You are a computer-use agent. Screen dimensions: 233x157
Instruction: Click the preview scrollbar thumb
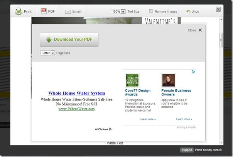pyautogui.click(x=221, y=40)
